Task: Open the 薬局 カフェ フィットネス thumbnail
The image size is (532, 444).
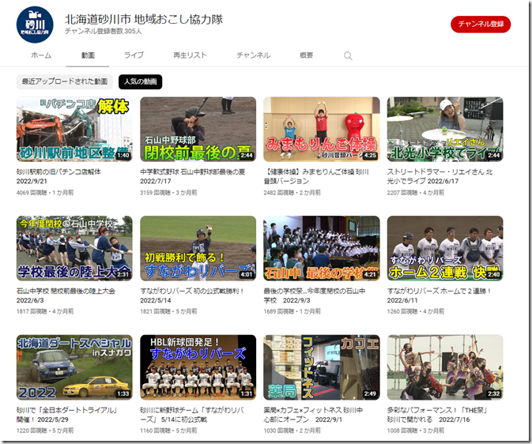Action: [x=322, y=367]
